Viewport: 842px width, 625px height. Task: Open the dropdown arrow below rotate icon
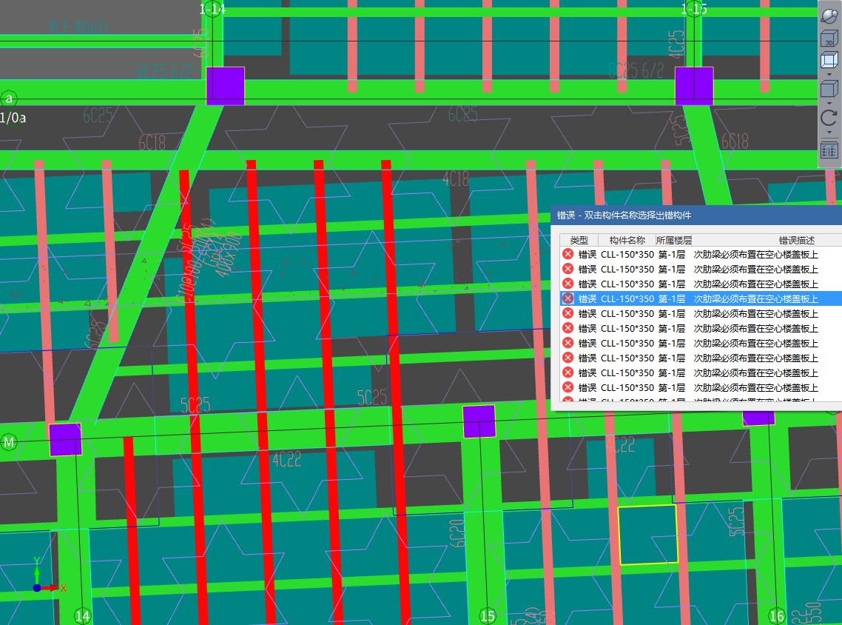[x=829, y=132]
